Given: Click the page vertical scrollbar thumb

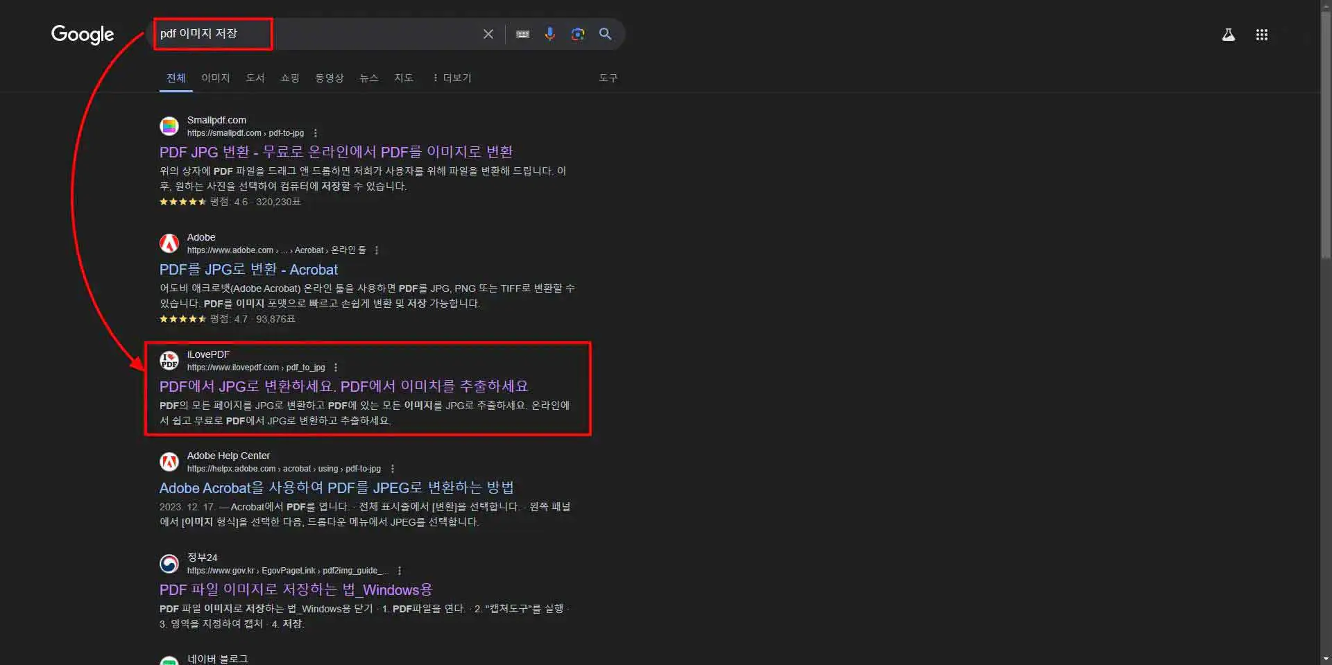Looking at the screenshot, I should [x=1326, y=135].
